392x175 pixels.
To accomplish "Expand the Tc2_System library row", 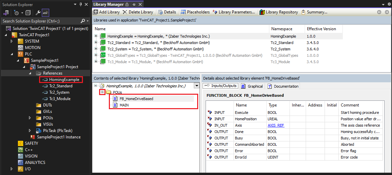I will [x=96, y=49].
